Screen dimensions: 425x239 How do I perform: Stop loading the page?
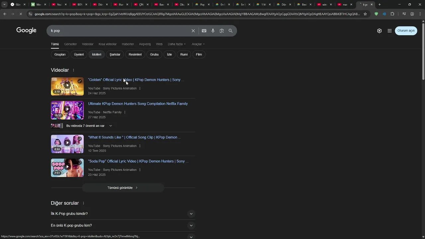tap(21, 14)
